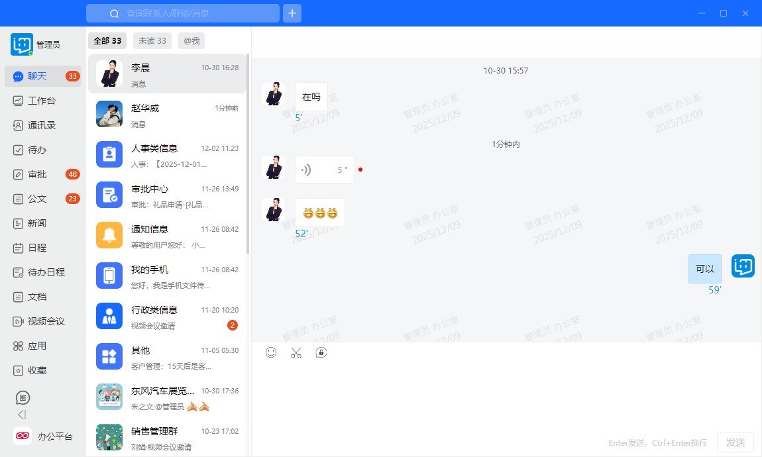Open the 密 secret chat icon in sidebar

23,398
